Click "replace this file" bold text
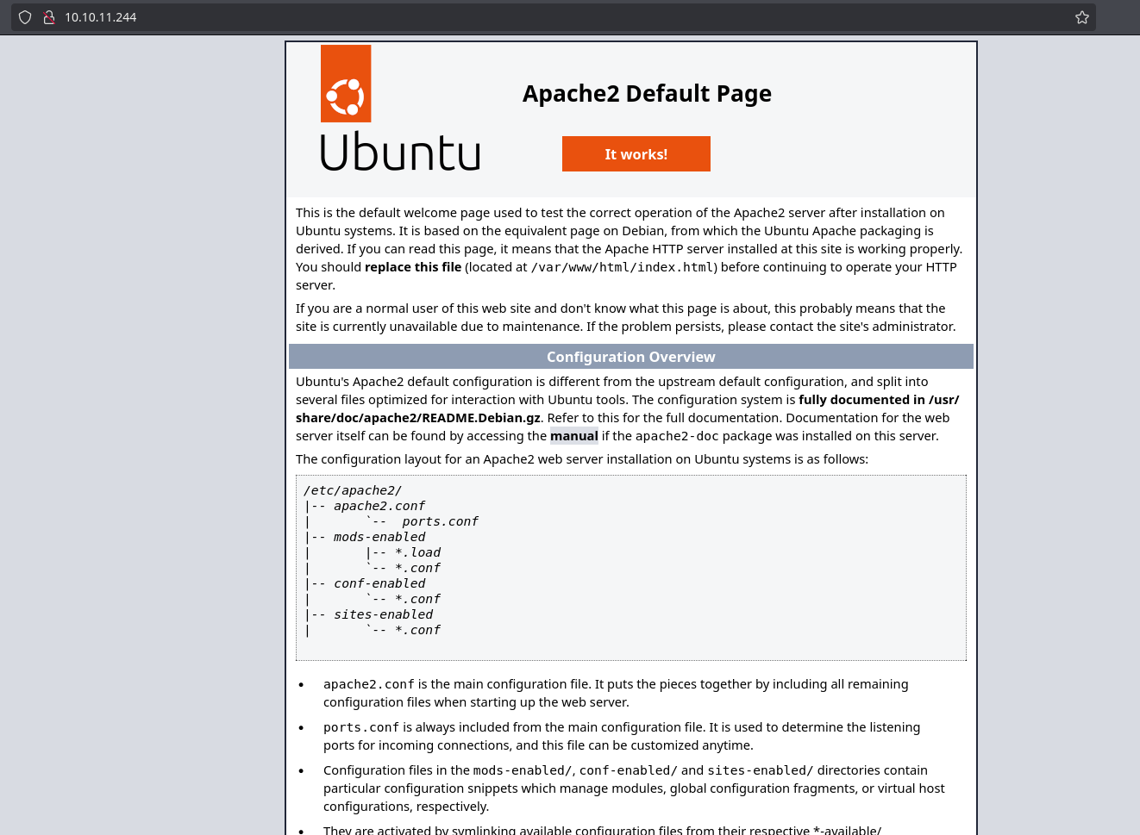The height and width of the screenshot is (835, 1140). pos(413,267)
